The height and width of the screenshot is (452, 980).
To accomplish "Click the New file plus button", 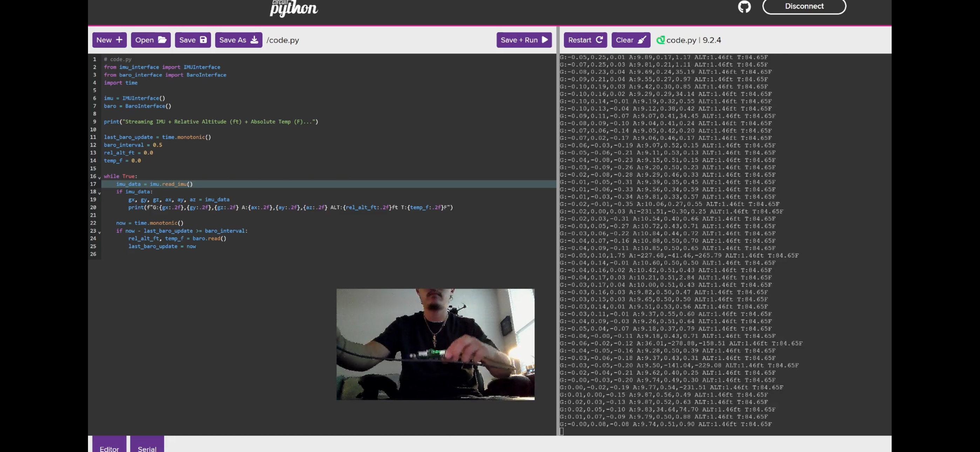I will coord(109,40).
